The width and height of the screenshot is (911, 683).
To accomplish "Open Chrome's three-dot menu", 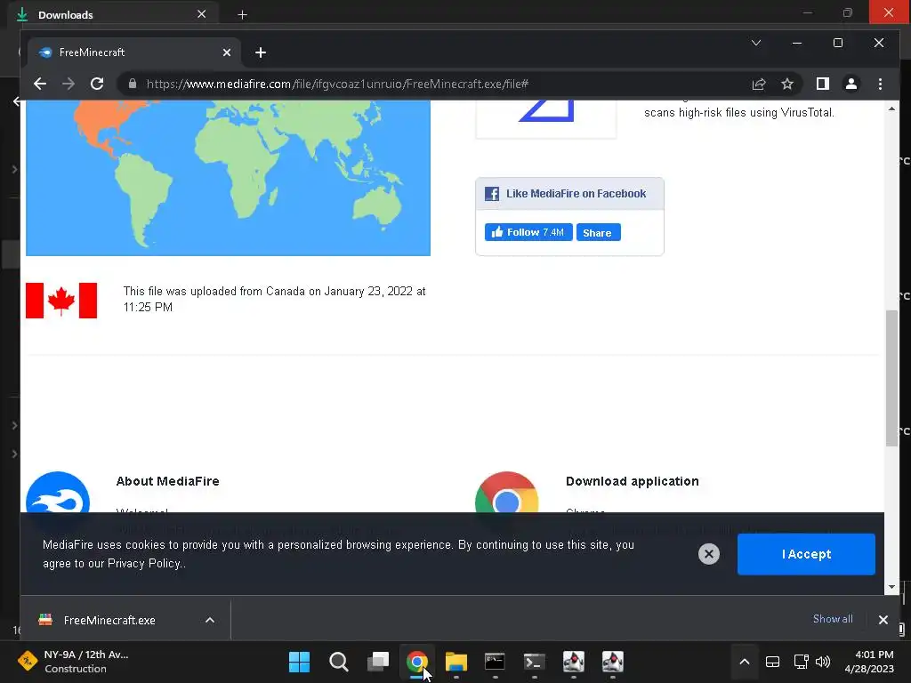I will click(x=880, y=84).
